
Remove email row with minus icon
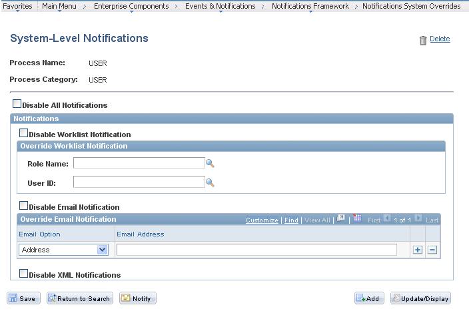[x=432, y=250]
